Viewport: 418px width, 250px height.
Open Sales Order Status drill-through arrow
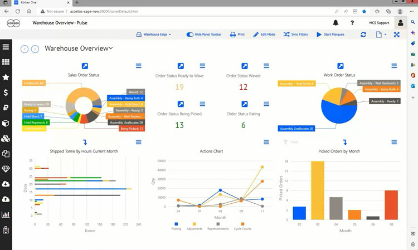85,66
